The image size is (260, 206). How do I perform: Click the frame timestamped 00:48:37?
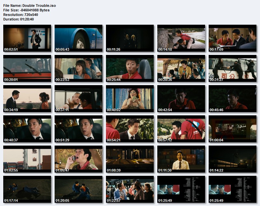pos(27,129)
